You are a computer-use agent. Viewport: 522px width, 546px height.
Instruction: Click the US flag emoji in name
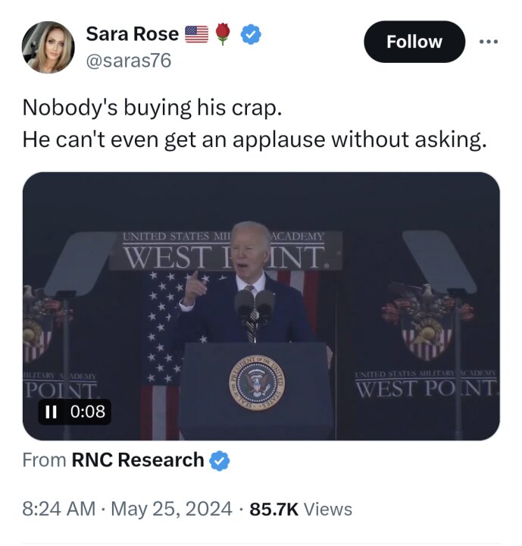click(196, 34)
